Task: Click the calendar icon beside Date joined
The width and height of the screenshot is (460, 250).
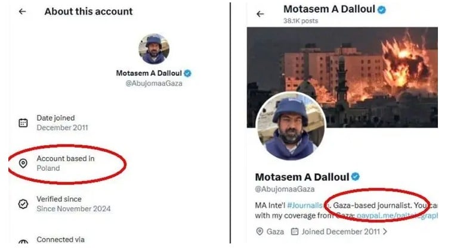Action: [23, 123]
